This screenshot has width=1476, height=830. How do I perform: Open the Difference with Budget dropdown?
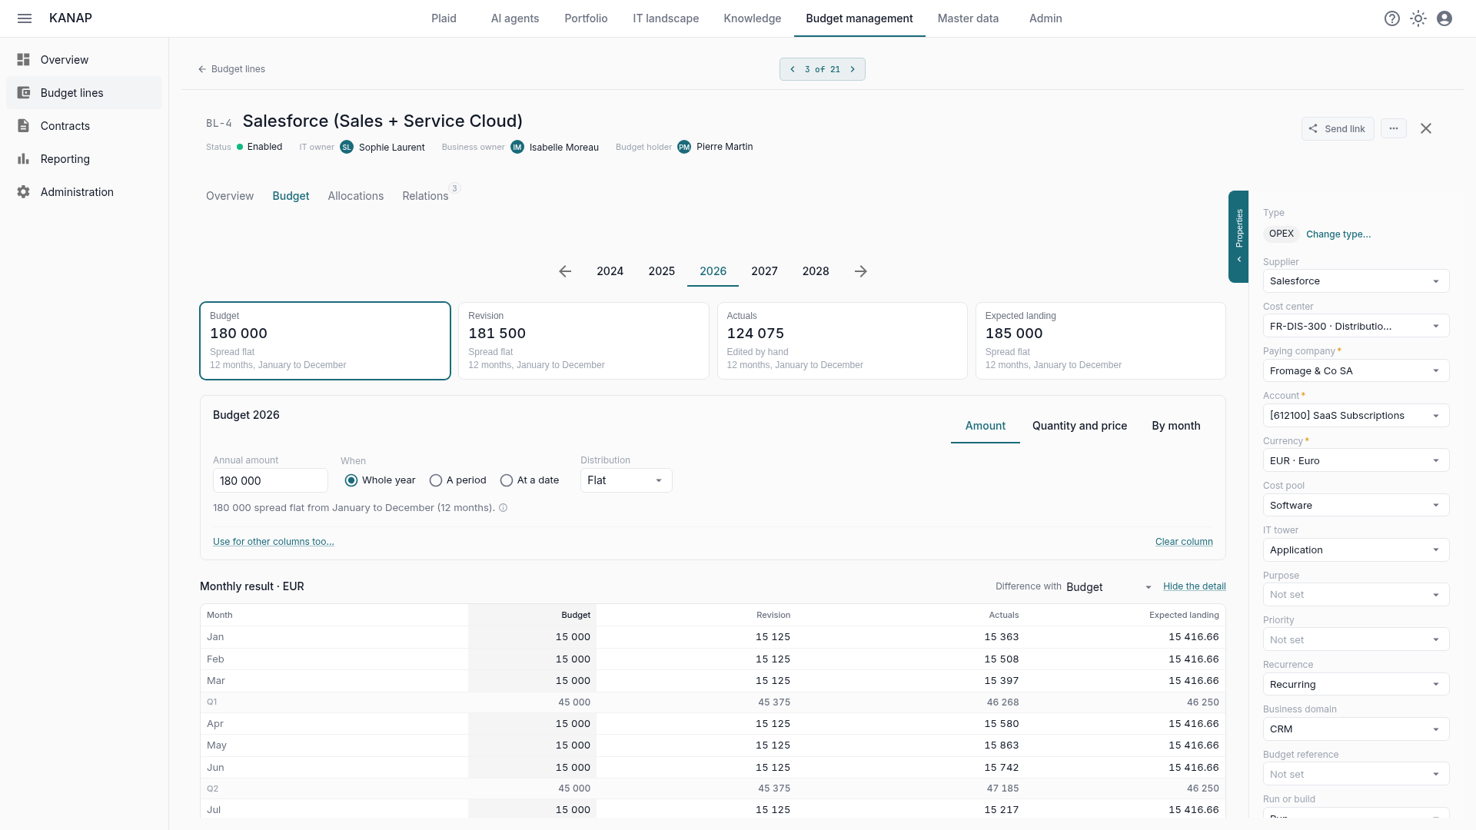click(1109, 587)
